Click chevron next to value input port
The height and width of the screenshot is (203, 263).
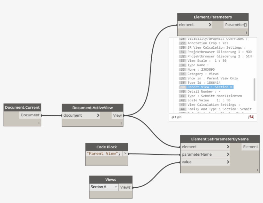click(x=228, y=162)
